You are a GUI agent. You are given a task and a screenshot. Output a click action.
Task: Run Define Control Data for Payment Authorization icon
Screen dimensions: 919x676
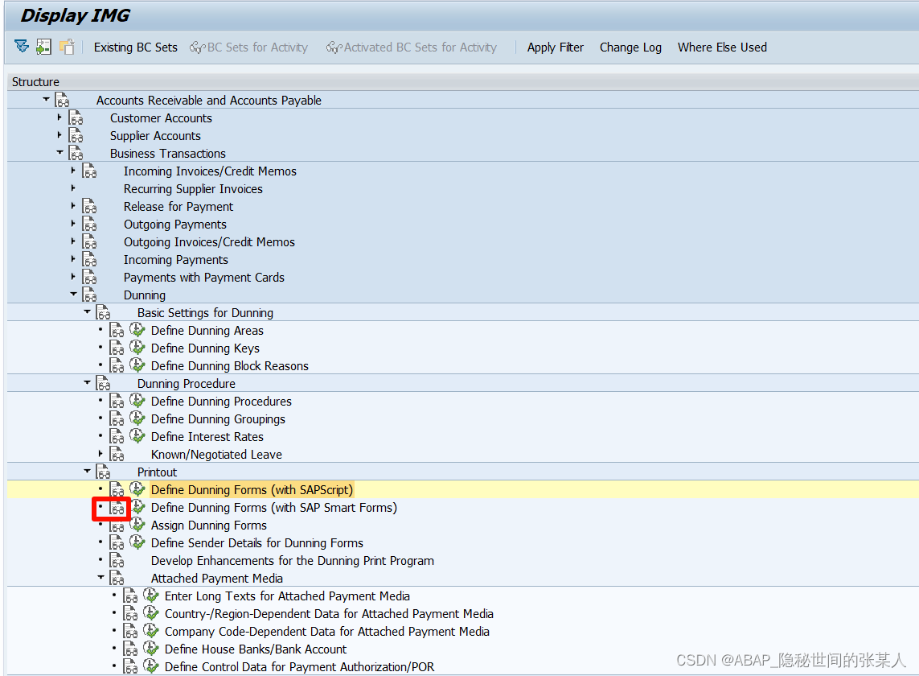pos(151,666)
